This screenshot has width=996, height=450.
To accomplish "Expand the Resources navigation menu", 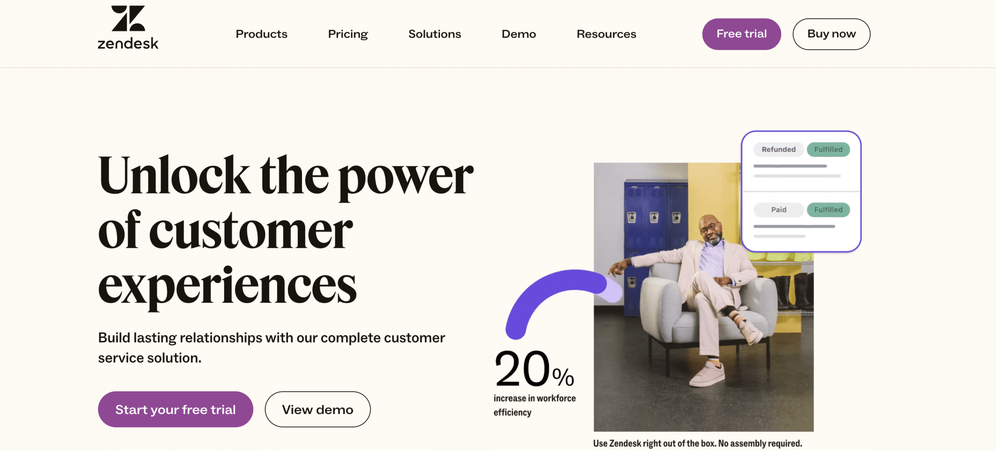I will click(606, 34).
